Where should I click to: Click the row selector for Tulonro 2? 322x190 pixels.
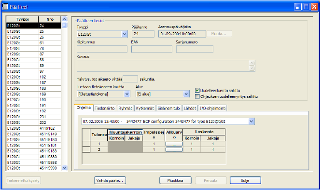coord(86,150)
